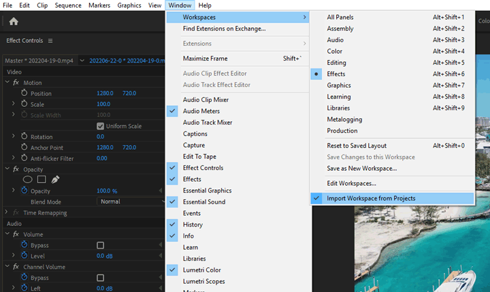Expand the Scale property arrow
Image resolution: width=490 pixels, height=292 pixels.
click(x=14, y=104)
